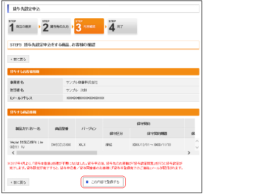The image size is (258, 196).
Task: Click the contact person name サンプル 次郎
Action: [x=76, y=90]
